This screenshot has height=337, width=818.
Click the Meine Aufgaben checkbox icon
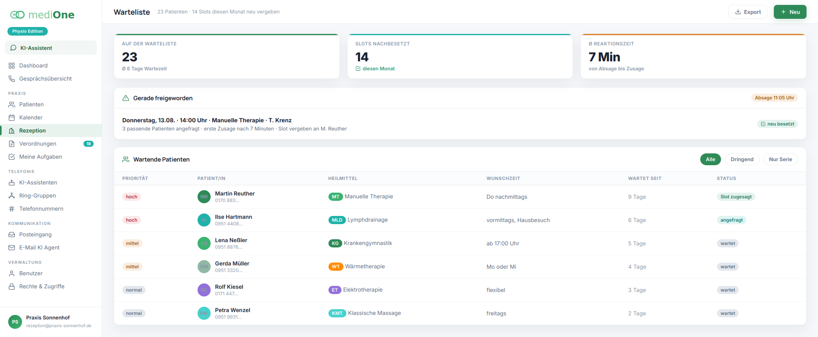12,157
